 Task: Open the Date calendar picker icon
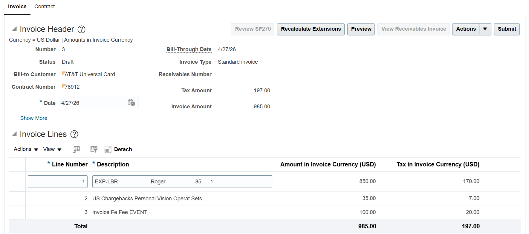(132, 103)
